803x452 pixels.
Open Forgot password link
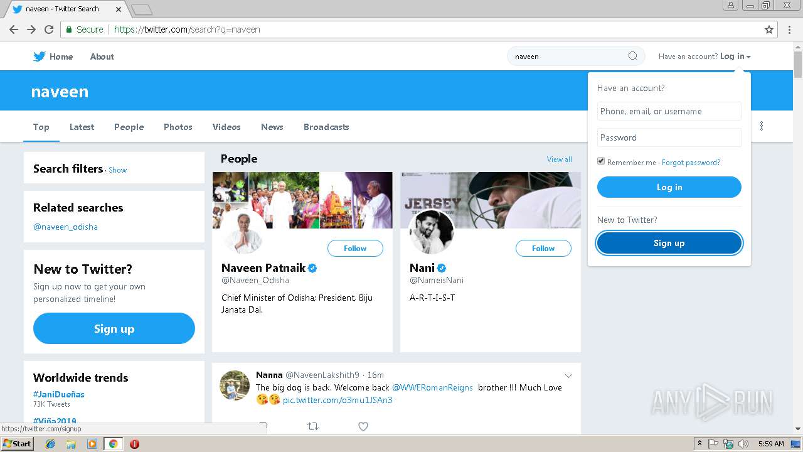point(691,162)
